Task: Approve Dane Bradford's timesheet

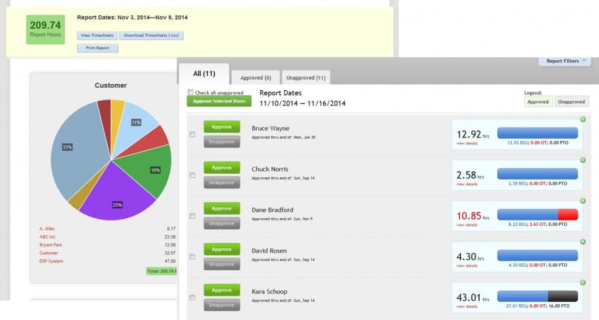Action: point(222,208)
